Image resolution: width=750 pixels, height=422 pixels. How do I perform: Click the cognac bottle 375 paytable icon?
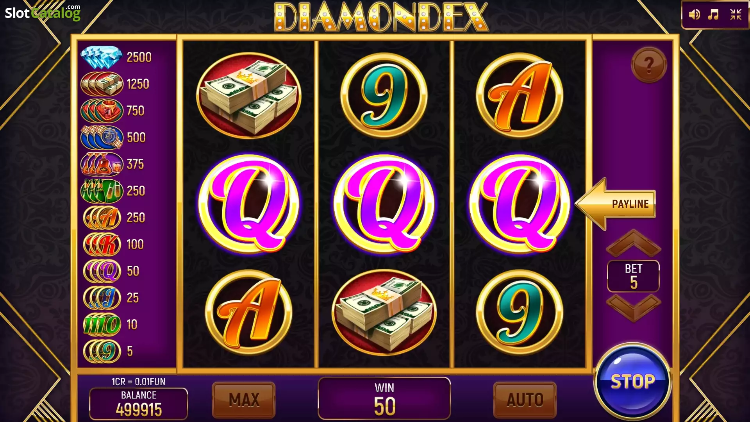point(102,164)
